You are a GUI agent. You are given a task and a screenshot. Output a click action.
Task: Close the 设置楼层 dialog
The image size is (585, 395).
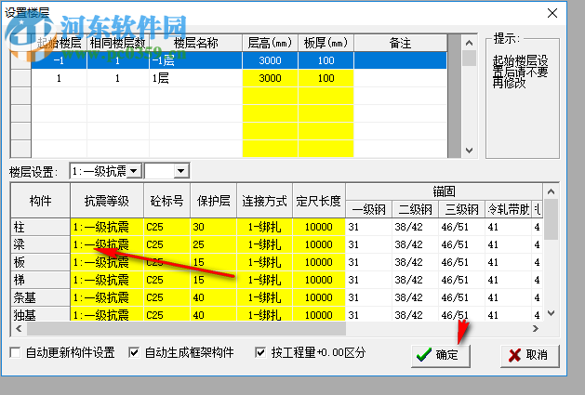[x=552, y=13]
